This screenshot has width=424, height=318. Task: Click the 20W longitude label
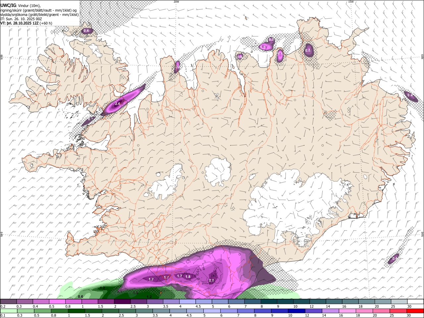tap(176, 2)
